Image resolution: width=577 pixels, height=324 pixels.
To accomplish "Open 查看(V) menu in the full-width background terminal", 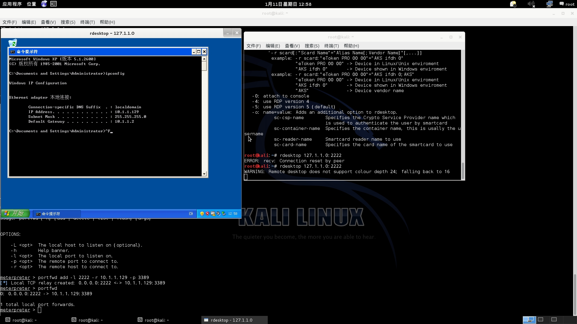I will pyautogui.click(x=48, y=22).
